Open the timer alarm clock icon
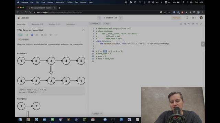Screen dimensions: 220x123 [x=187, y=18]
